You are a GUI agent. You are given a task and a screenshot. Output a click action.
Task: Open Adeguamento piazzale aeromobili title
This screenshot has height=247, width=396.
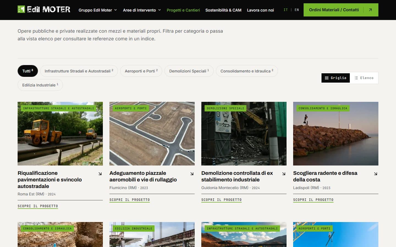(x=143, y=176)
